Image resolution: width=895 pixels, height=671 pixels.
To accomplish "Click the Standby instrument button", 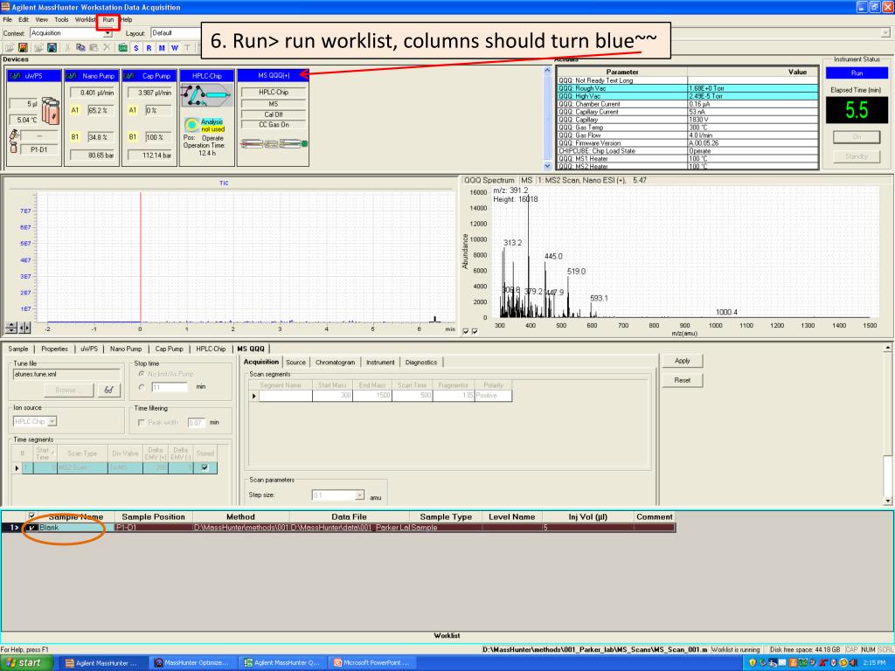I will point(857,156).
